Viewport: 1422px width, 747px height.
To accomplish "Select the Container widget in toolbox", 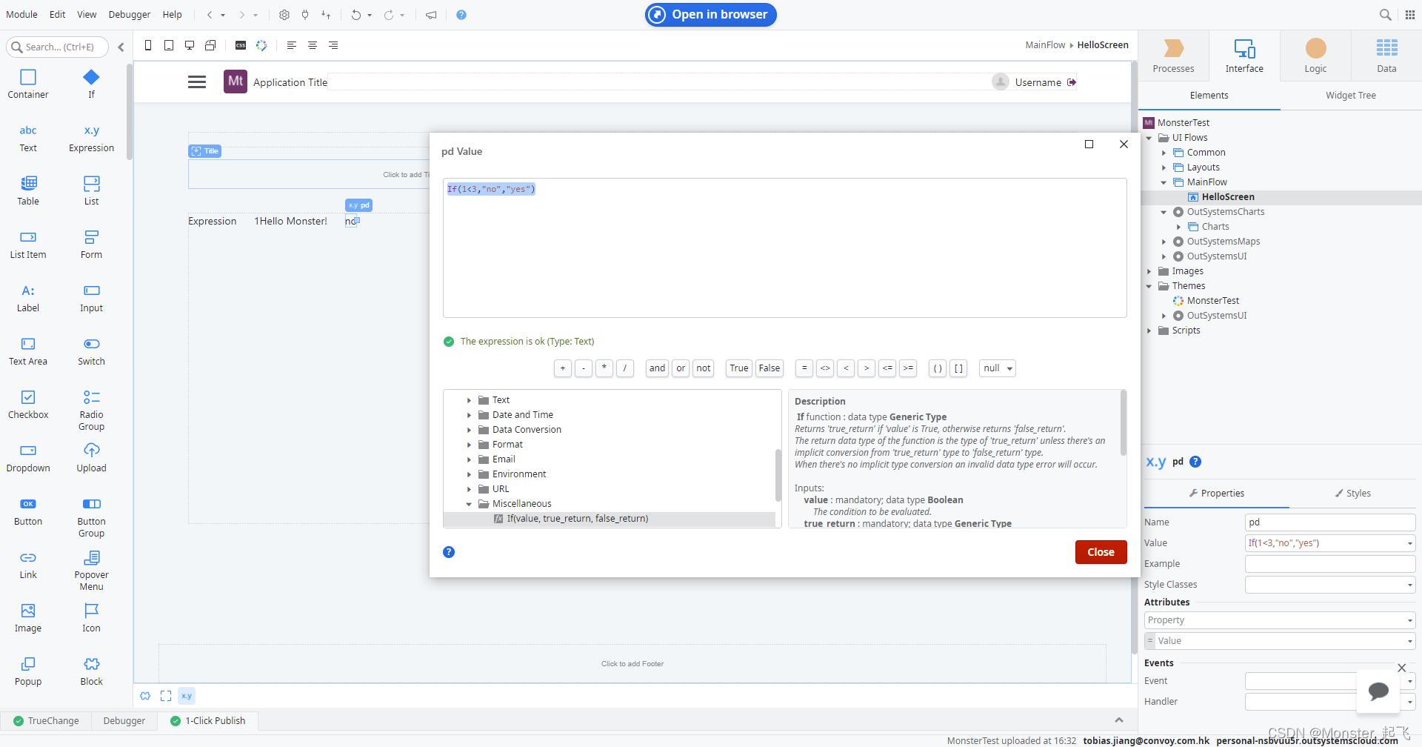I will [x=28, y=84].
